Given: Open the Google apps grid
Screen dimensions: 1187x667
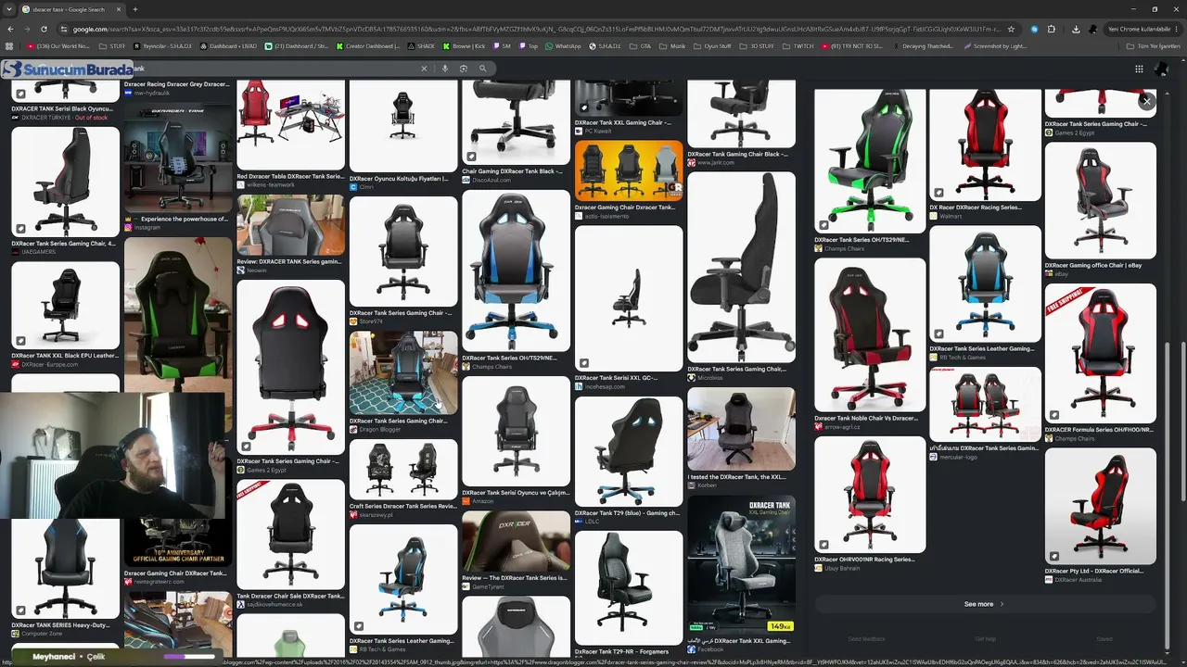Looking at the screenshot, I should click(1139, 69).
